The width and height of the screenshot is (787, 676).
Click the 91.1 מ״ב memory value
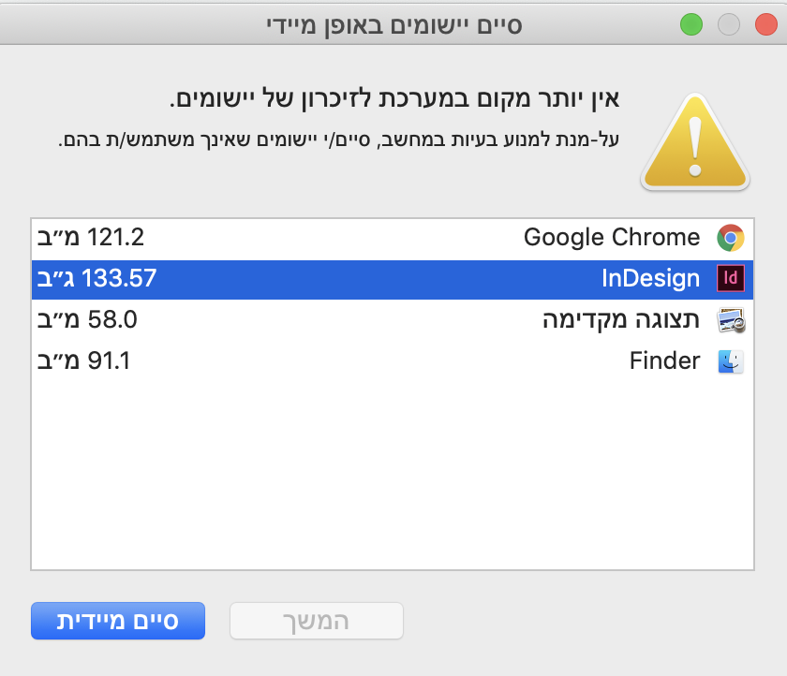point(83,360)
